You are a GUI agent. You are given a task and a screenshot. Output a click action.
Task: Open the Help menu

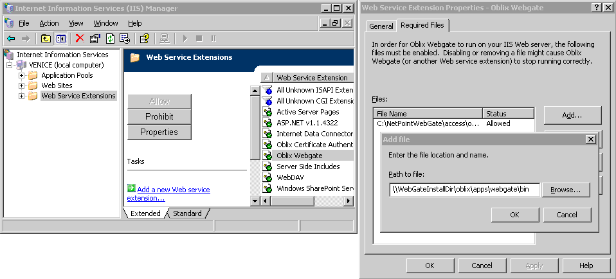pos(135,23)
